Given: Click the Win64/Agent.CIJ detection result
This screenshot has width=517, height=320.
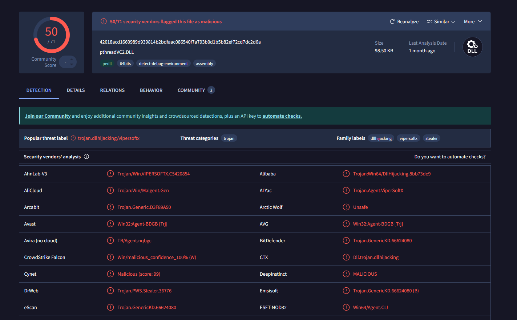Looking at the screenshot, I should 371,307.
